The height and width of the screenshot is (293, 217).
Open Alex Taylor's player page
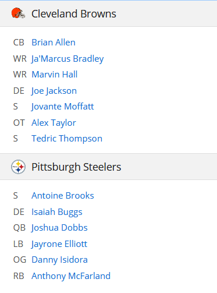54,123
